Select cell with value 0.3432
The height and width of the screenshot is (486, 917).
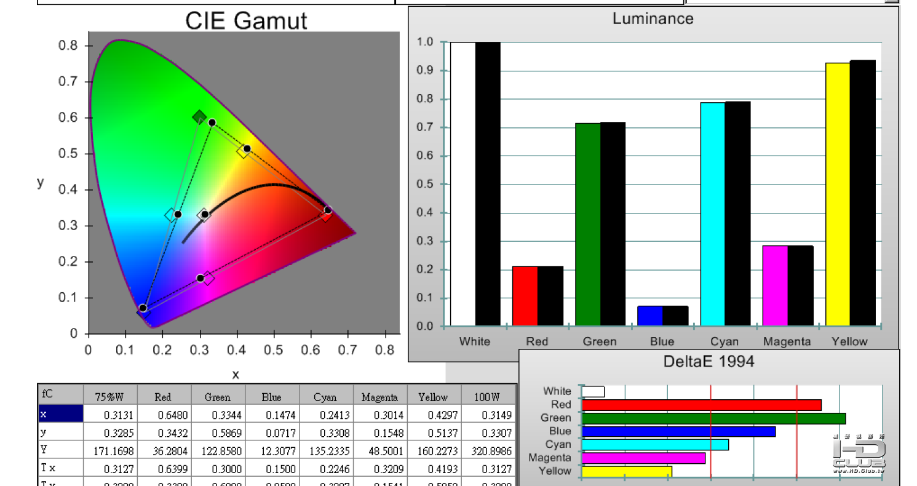(x=164, y=432)
